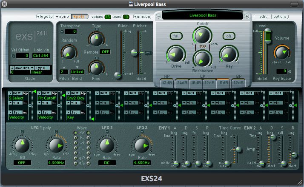Open the Src menu showing Key
304x187 pixels.
tap(74, 112)
